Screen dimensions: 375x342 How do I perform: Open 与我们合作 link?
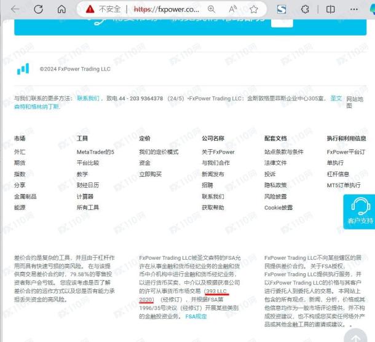coord(216,163)
